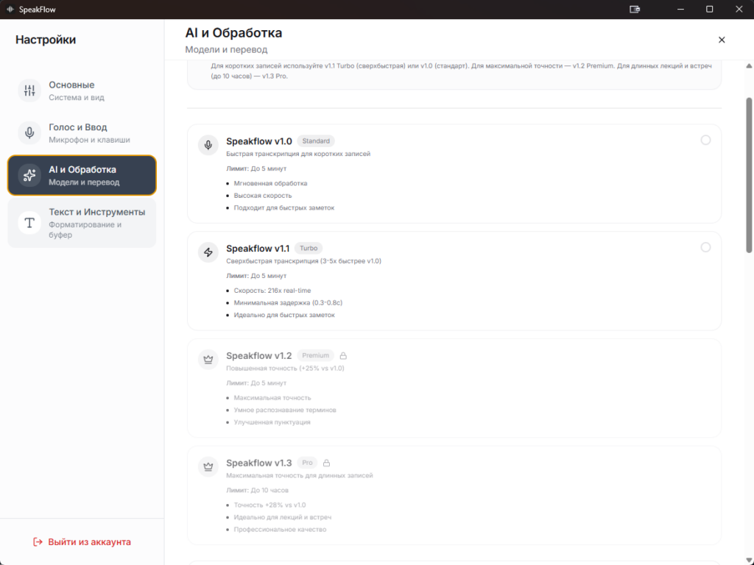
Task: Click the microphone icon on Speakflow v1.0 card
Action: (208, 145)
